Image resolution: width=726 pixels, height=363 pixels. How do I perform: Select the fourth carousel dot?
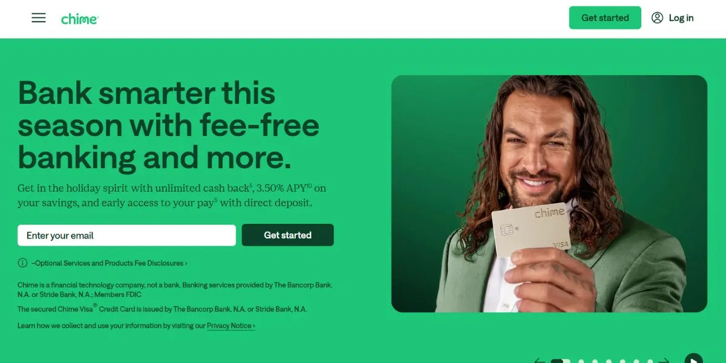tap(609, 361)
